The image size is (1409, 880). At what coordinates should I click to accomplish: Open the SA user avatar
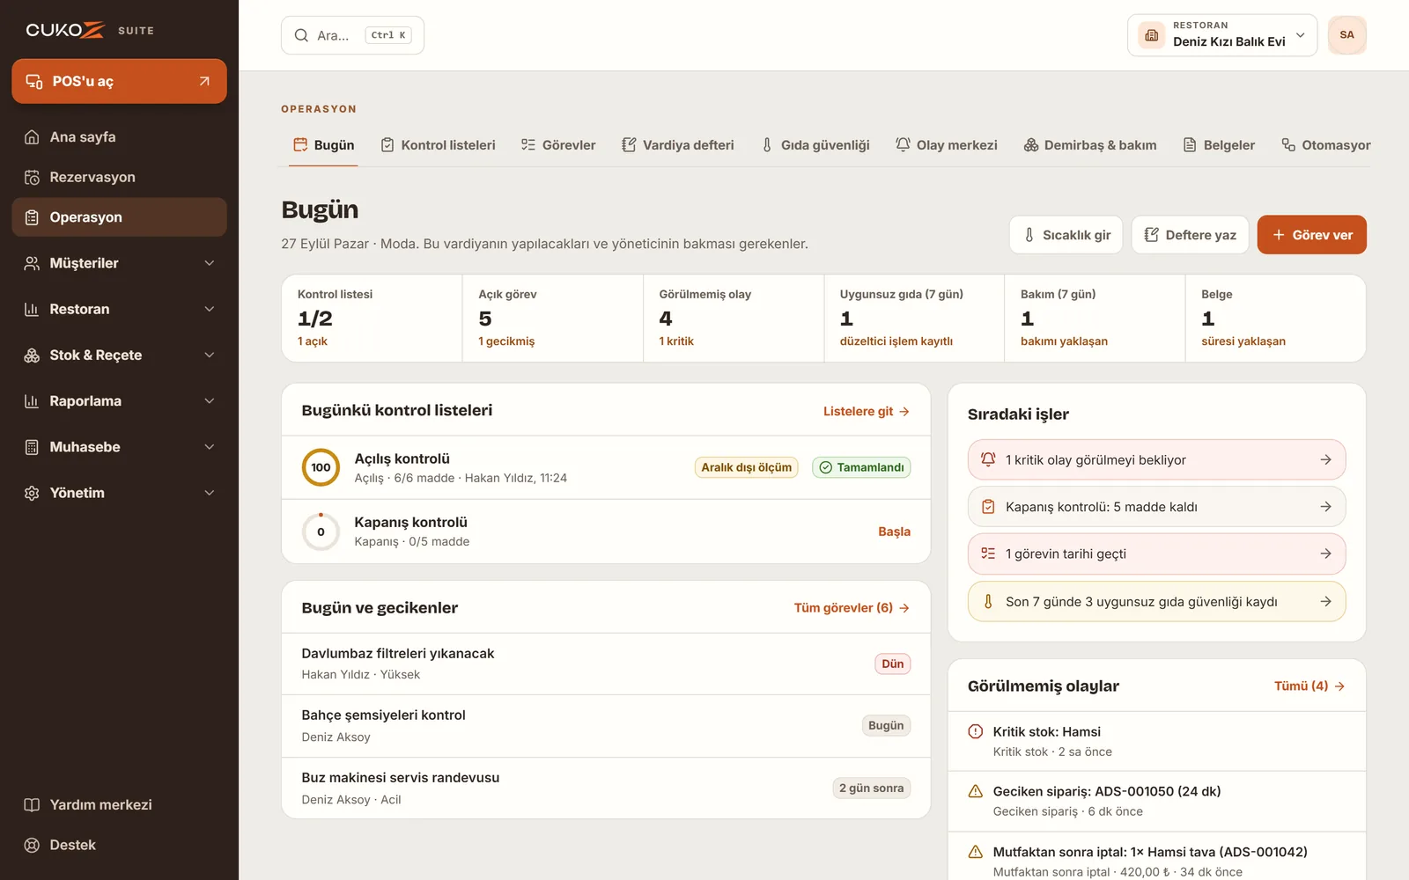click(1346, 35)
